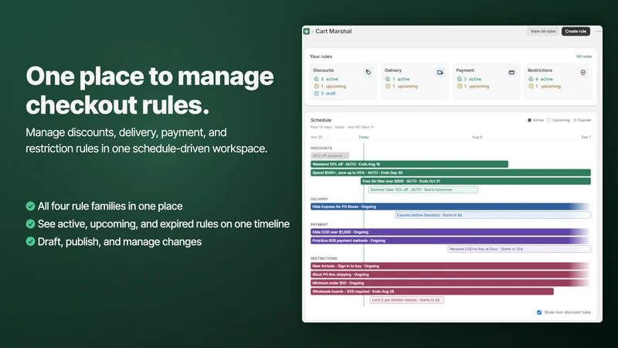Open 'Hide Express for PO Boxes' bar
Screen dimensions: 618x348
[450, 206]
